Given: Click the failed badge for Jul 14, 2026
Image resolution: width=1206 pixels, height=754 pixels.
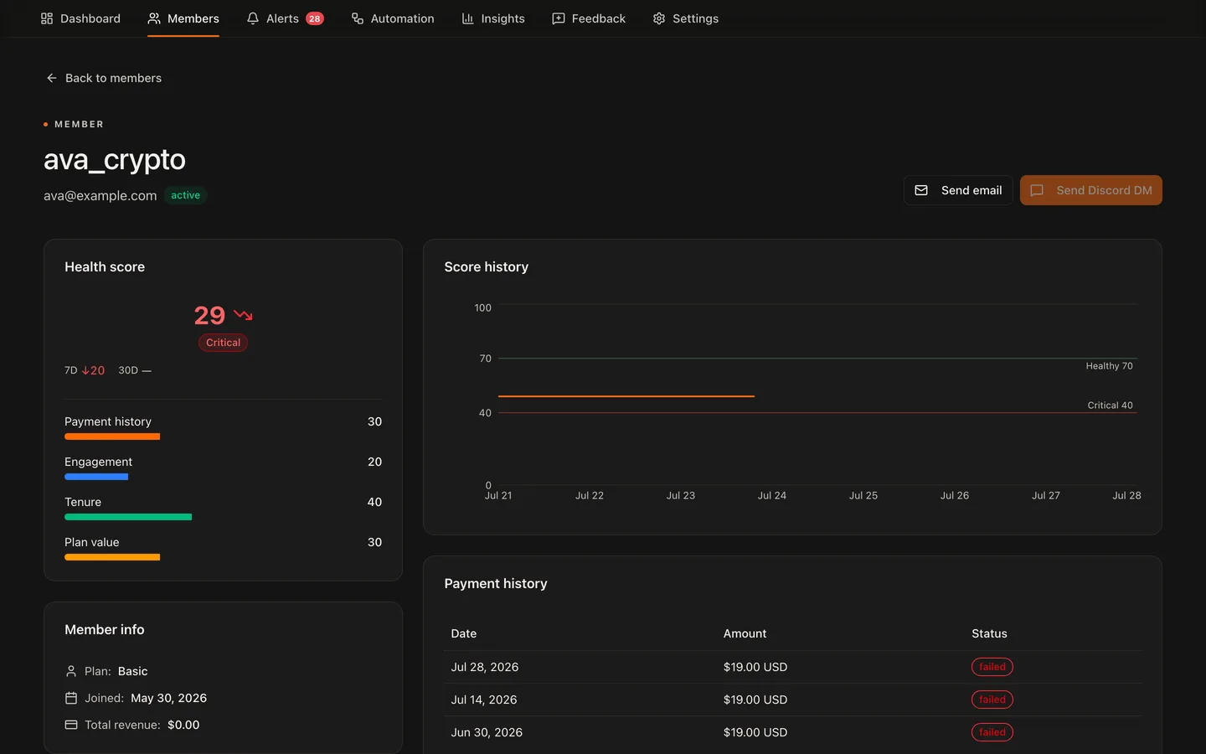Looking at the screenshot, I should click(992, 700).
